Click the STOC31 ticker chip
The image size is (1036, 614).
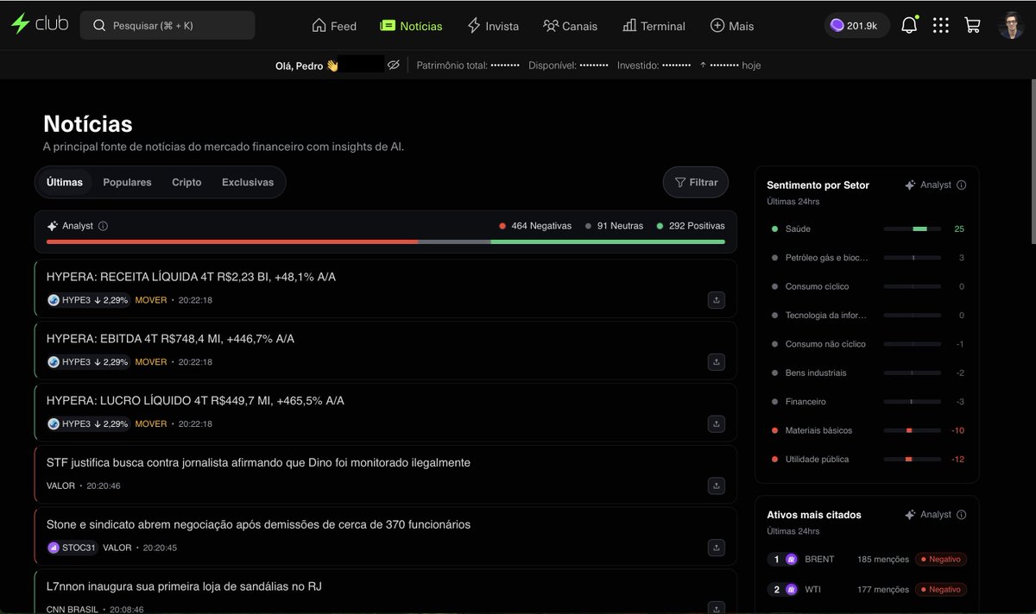tap(73, 548)
